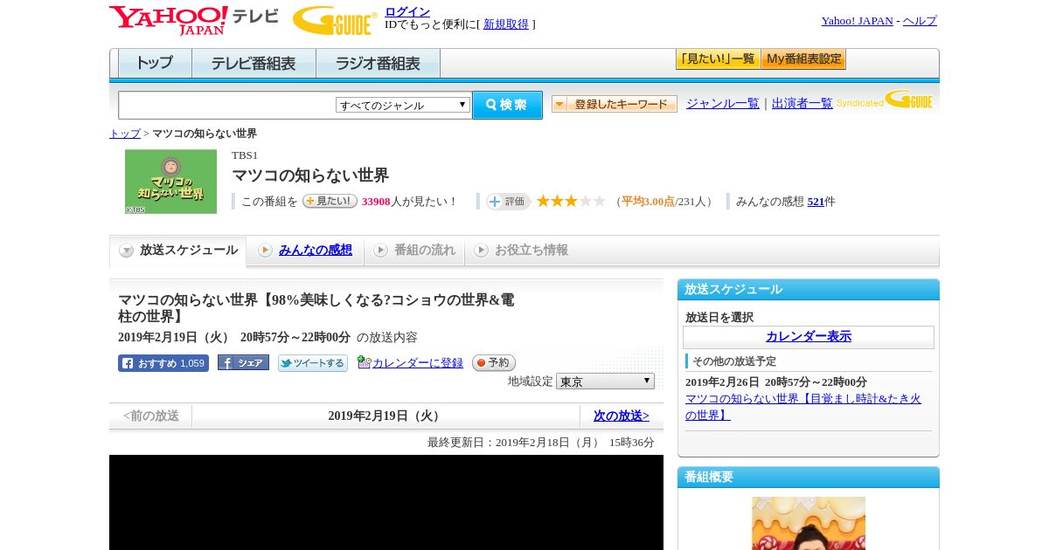Image resolution: width=1049 pixels, height=550 pixels.
Task: Click the Yahoo! JAPAN テレビ logo
Action: [x=194, y=20]
